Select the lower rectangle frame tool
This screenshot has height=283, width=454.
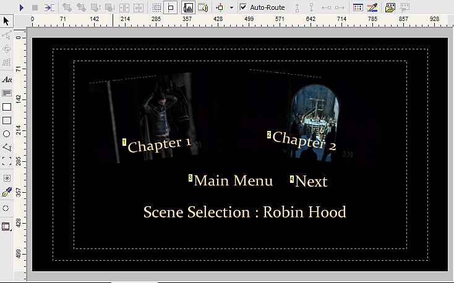[7, 120]
